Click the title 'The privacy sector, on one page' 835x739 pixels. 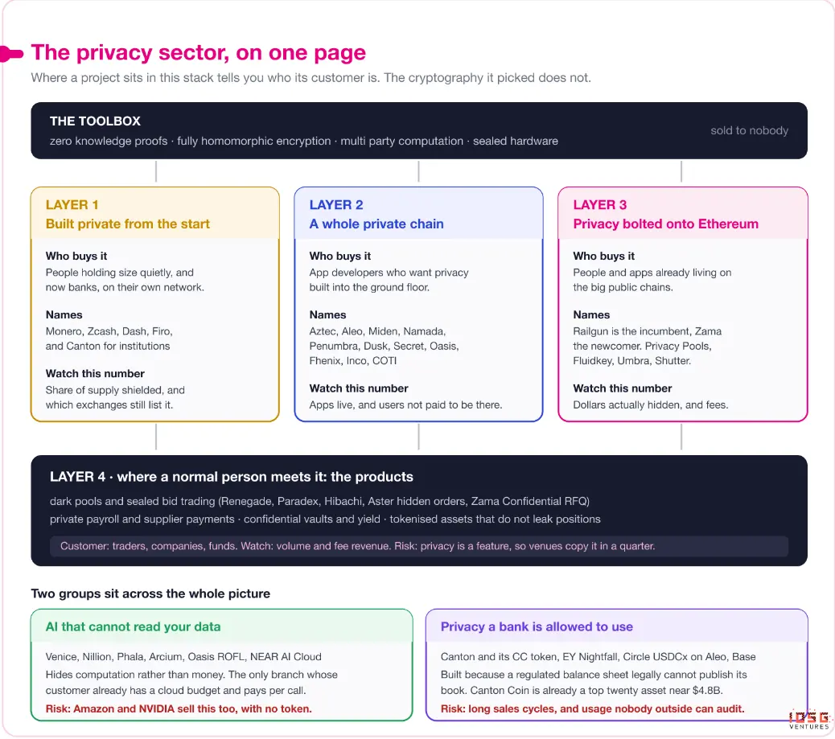click(x=198, y=53)
